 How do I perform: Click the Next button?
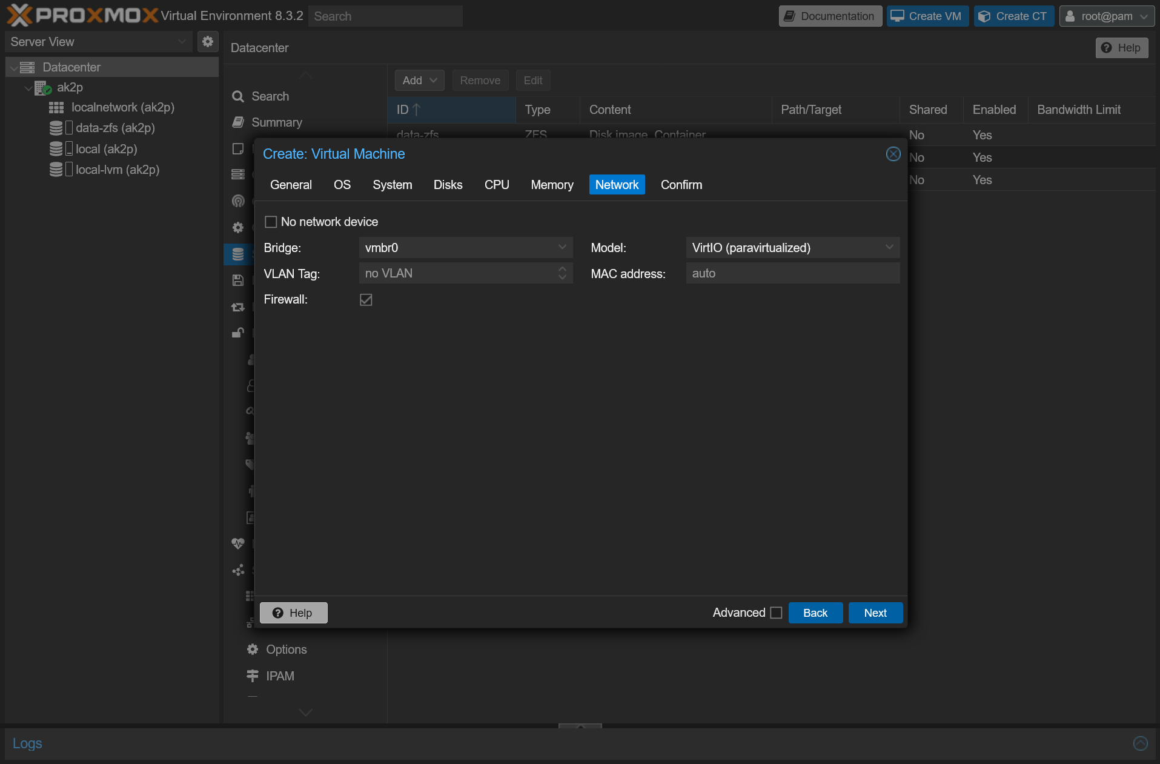[x=875, y=613]
